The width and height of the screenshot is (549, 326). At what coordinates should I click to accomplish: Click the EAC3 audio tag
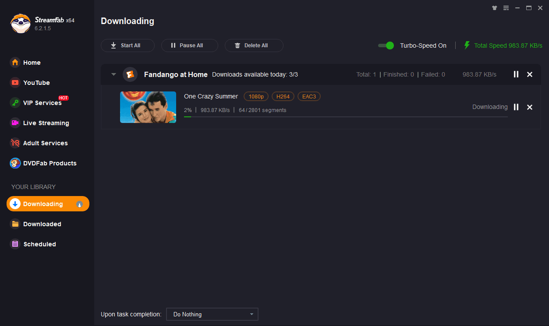(309, 97)
